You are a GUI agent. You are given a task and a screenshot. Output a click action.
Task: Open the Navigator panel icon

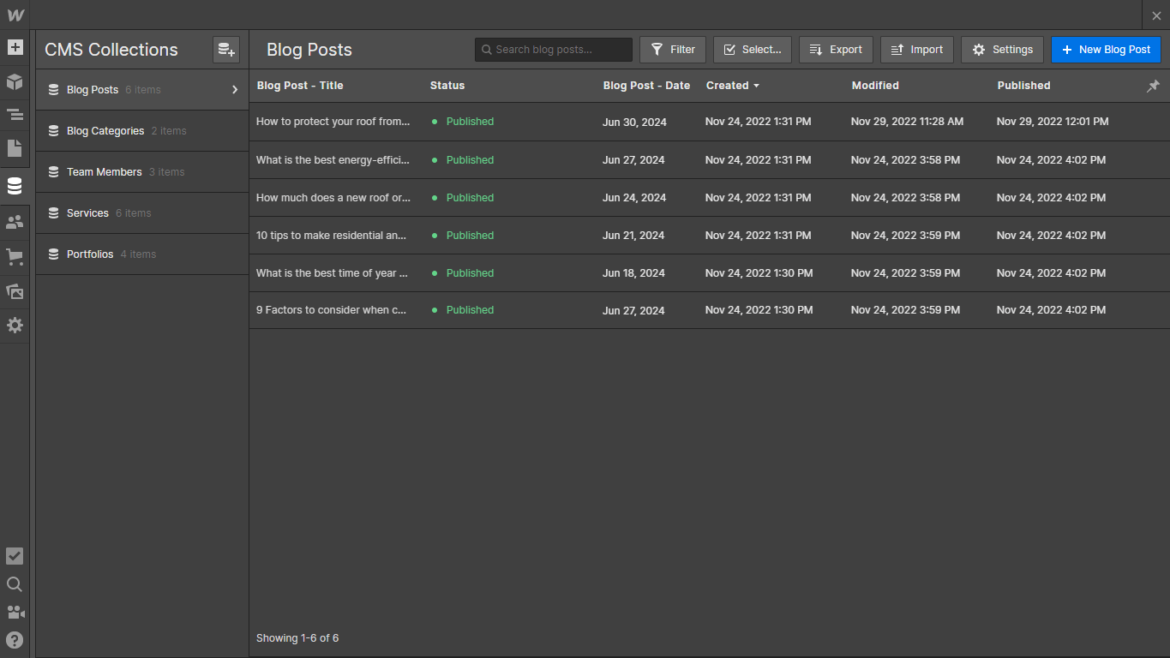[x=15, y=115]
